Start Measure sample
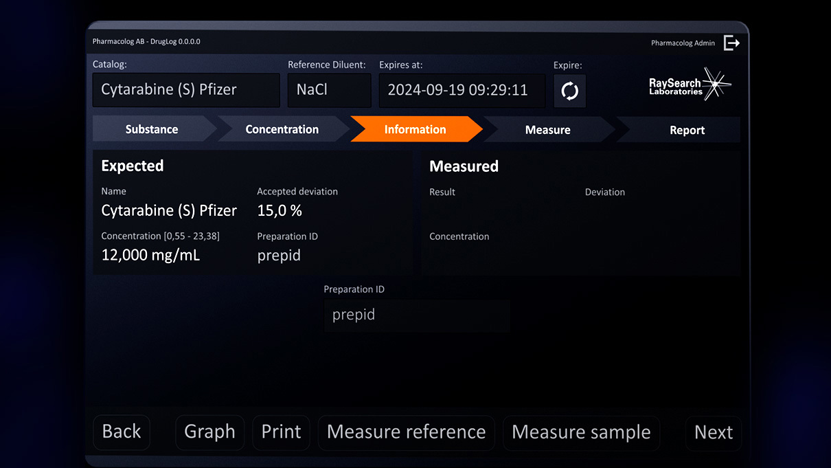Viewport: 831px width, 468px height. coord(581,432)
